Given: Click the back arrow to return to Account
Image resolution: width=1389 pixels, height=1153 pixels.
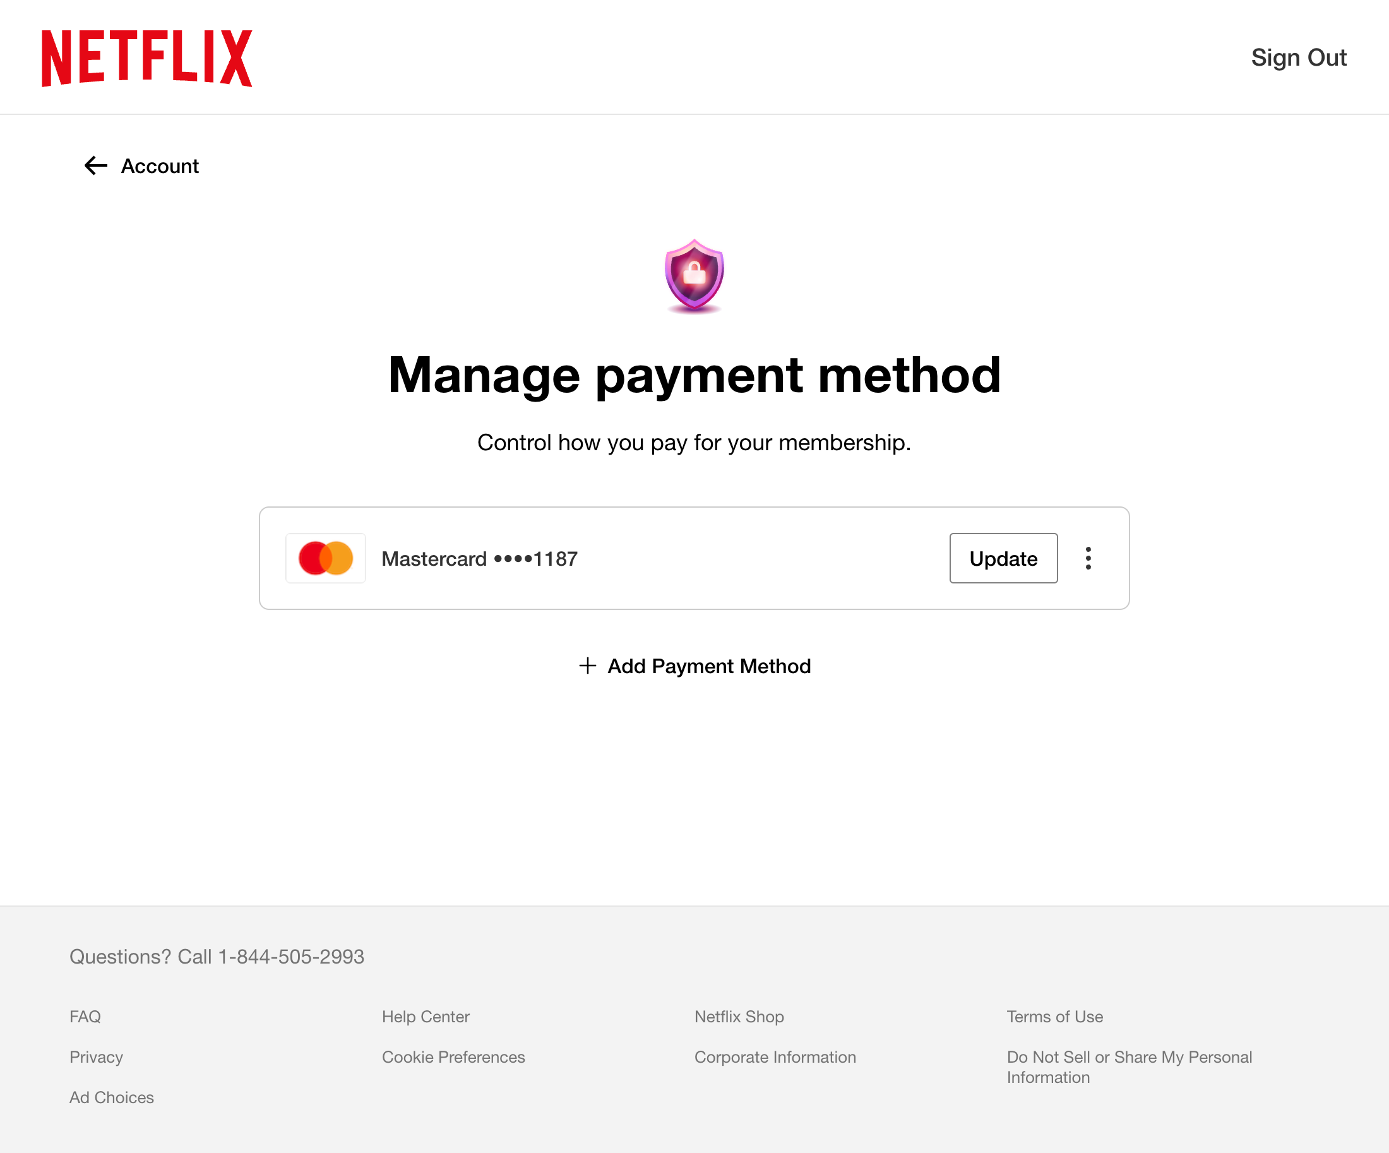Looking at the screenshot, I should [95, 166].
